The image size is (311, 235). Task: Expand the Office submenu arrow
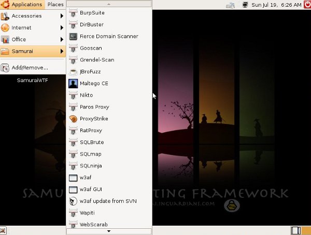(x=62, y=40)
